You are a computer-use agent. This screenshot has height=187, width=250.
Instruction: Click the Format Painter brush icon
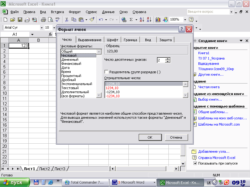click(92, 20)
